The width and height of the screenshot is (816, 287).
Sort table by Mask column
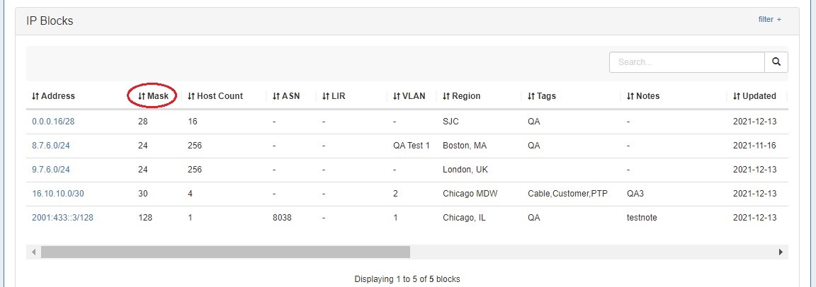pos(153,96)
